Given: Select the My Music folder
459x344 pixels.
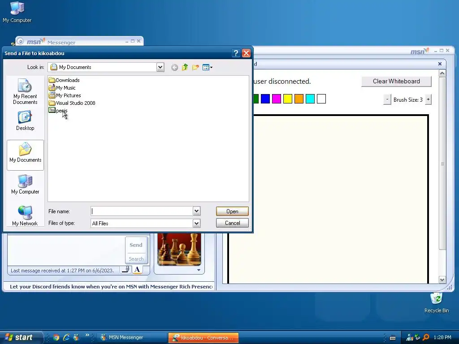Looking at the screenshot, I should pos(62,88).
